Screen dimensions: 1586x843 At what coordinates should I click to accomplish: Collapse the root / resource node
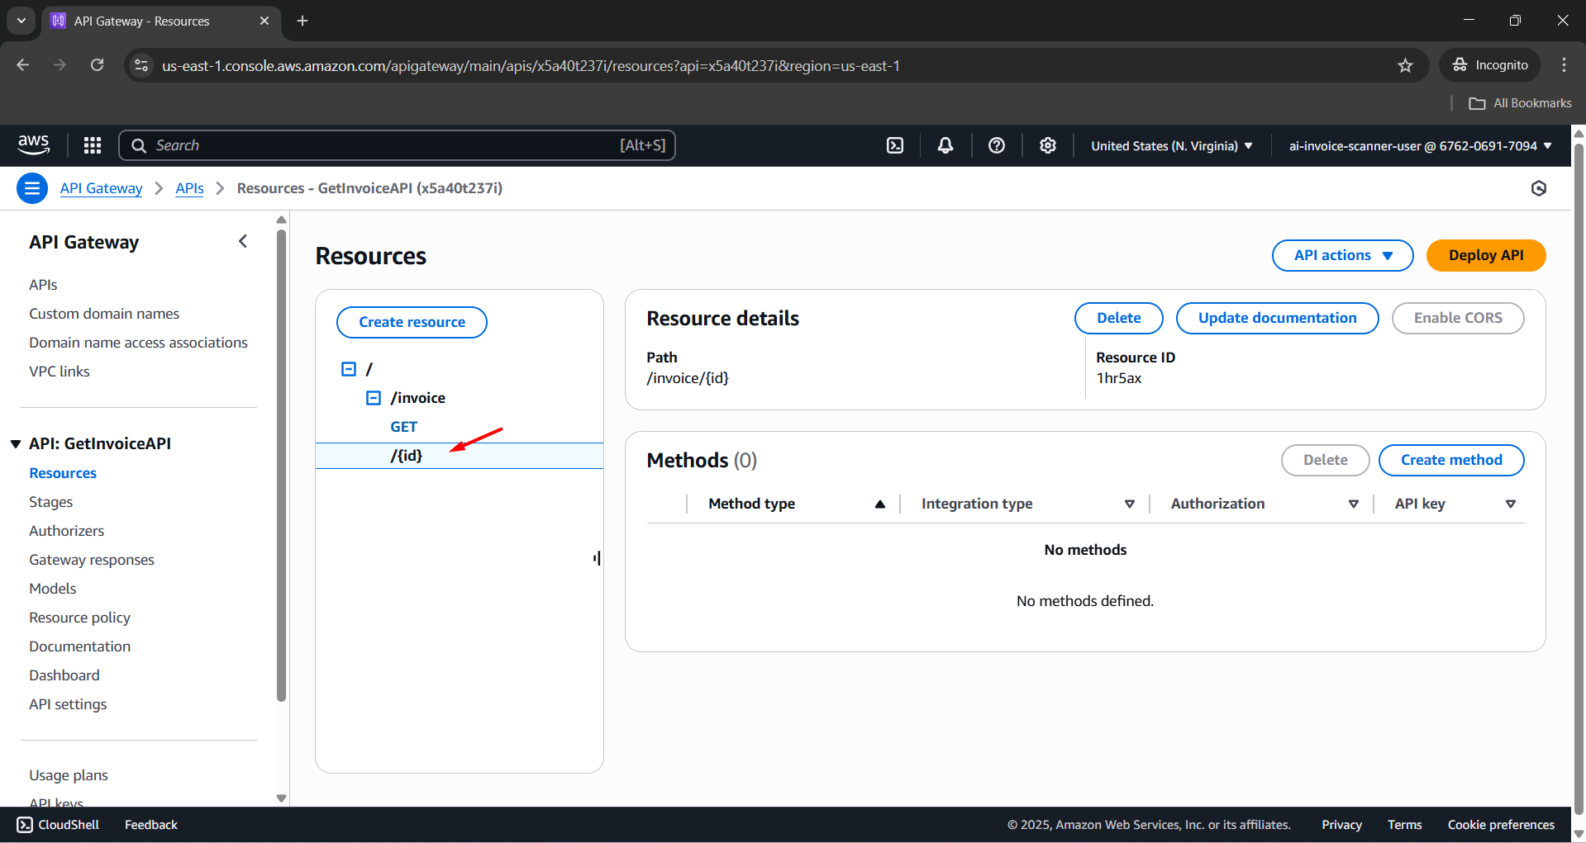(x=349, y=369)
